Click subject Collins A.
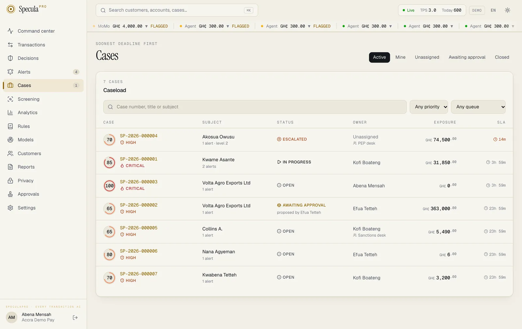Viewport: 522px width, 329px height. pos(212,229)
